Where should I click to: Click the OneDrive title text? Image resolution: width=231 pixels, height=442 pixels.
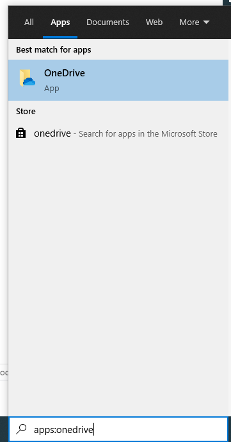65,73
